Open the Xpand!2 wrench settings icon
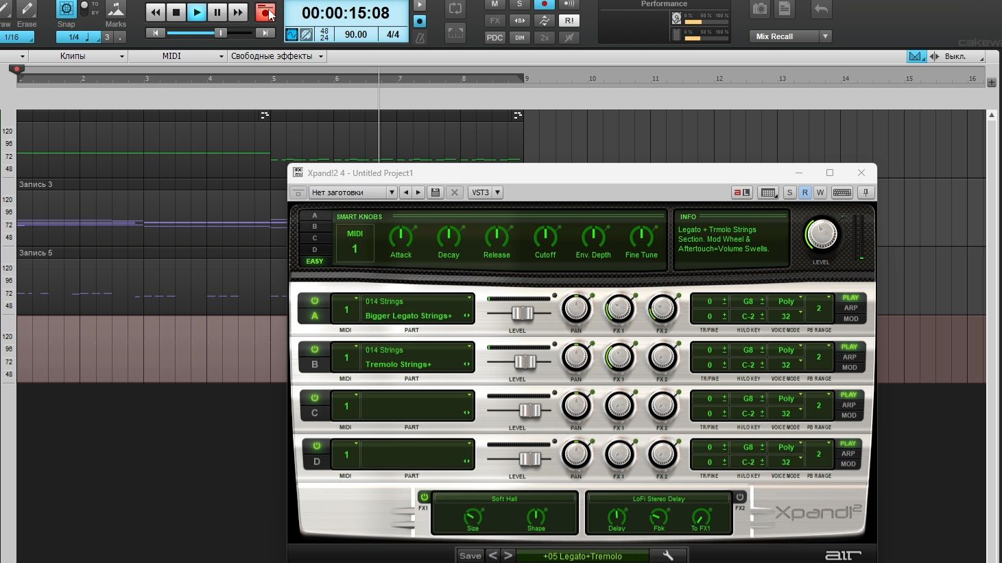Screen dimensions: 1002x563 [667, 555]
